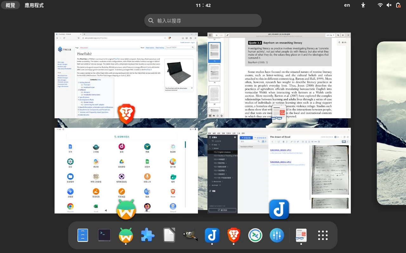This screenshot has width=406, height=253.
Task: Open the Wi-Fi status indicator
Action: point(380,5)
